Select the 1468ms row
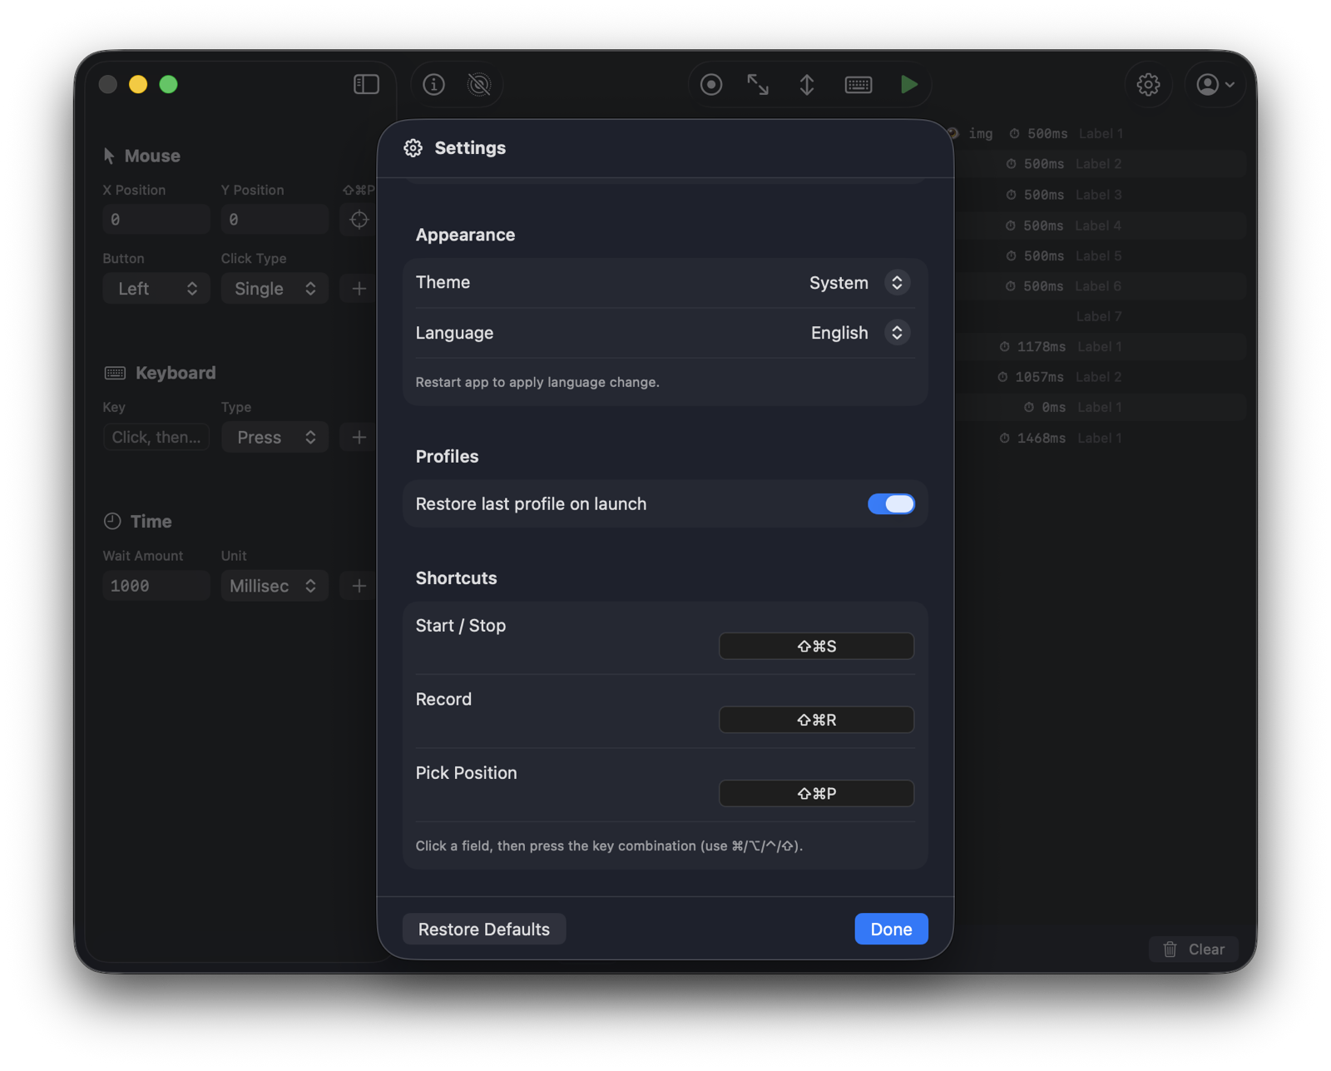Image resolution: width=1331 pixels, height=1071 pixels. tap(1100, 438)
